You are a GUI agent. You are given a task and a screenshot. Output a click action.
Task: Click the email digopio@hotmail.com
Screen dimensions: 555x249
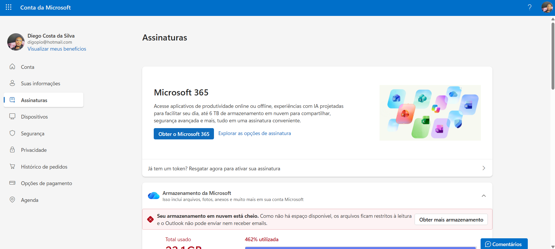tap(50, 42)
